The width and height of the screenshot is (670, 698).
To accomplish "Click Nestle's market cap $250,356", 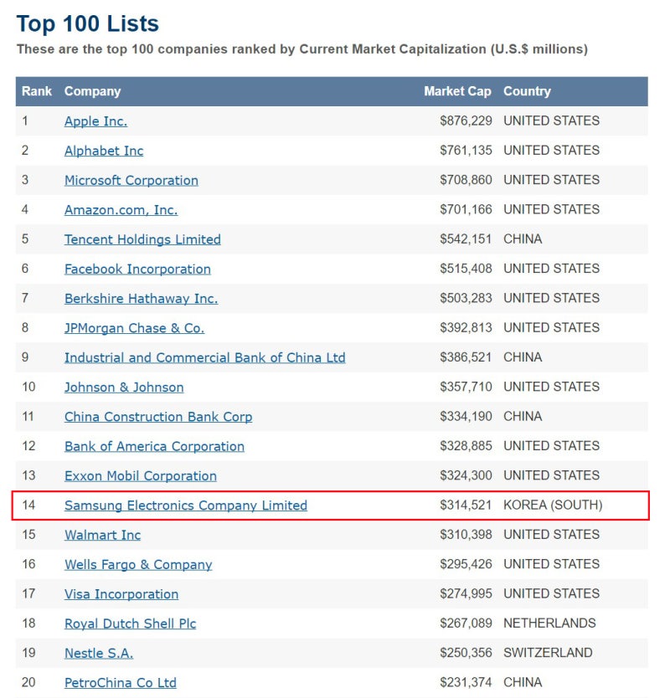I will point(466,653).
